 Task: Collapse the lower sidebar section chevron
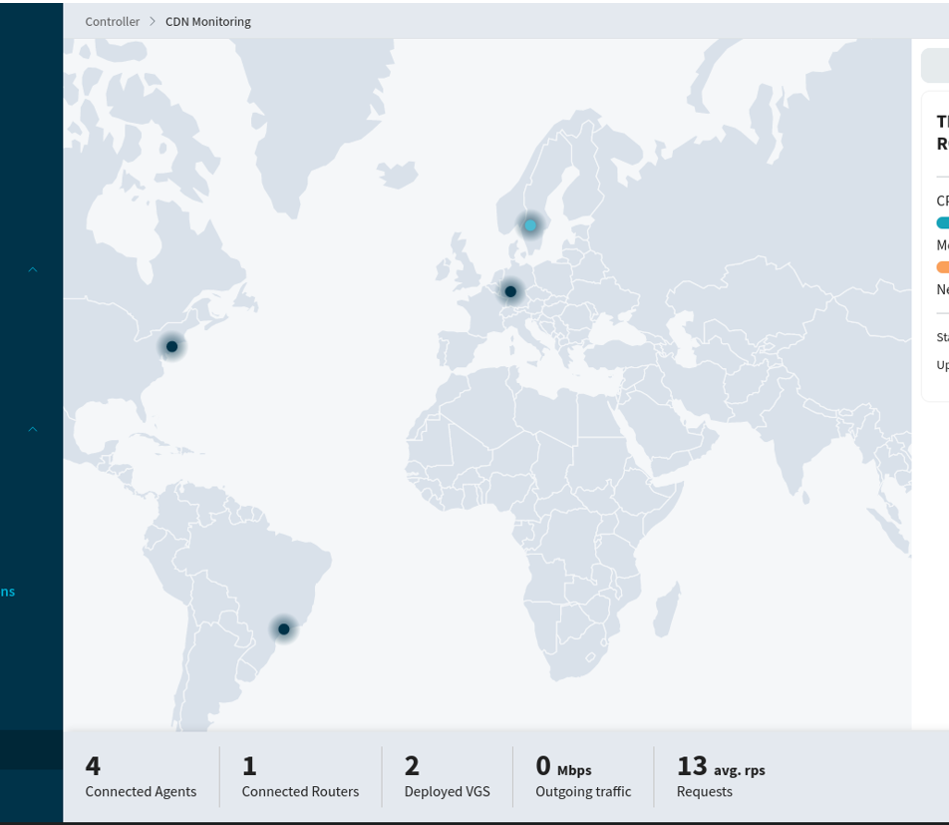33,429
